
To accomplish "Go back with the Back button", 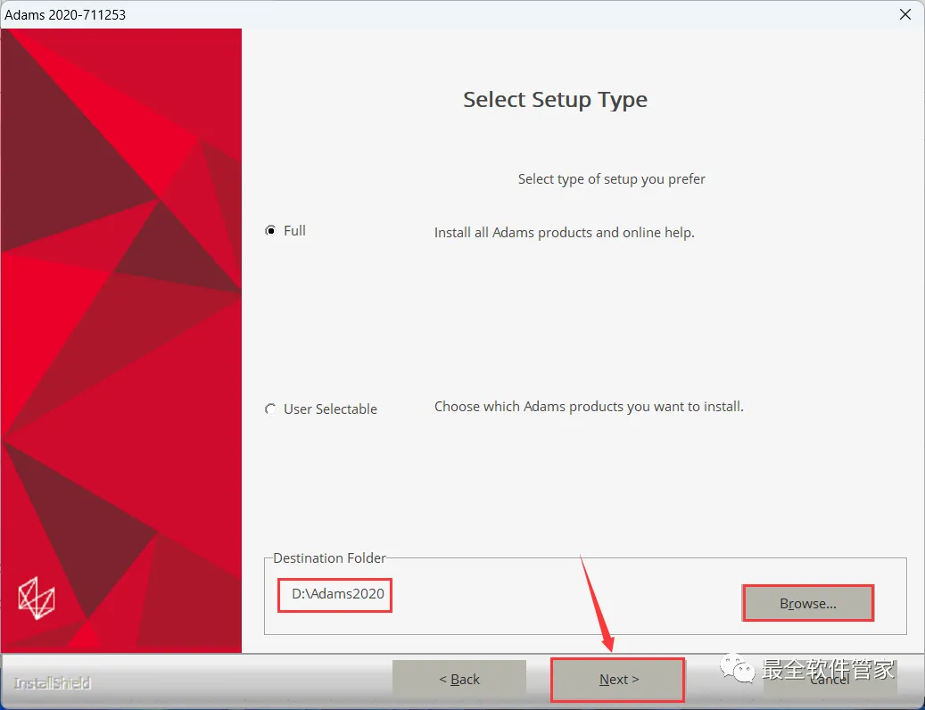I will [x=459, y=680].
